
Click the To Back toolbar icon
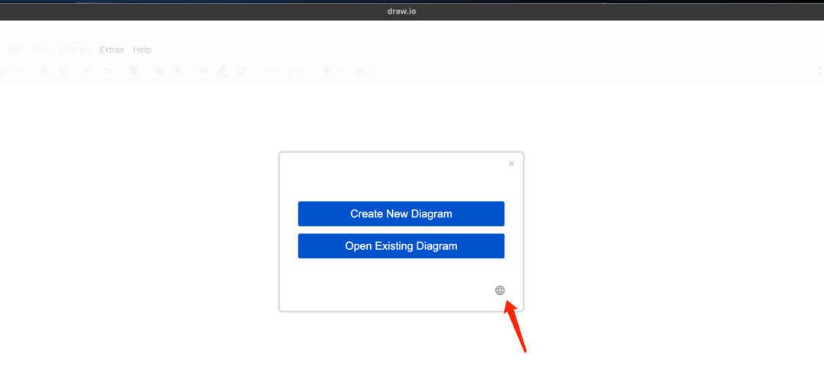178,71
